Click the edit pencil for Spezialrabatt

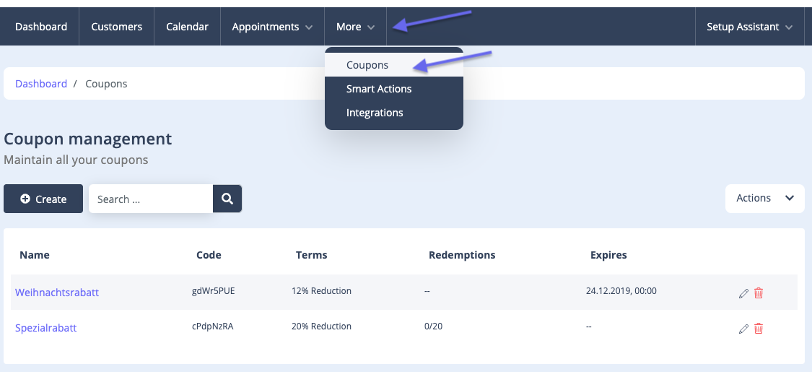743,329
